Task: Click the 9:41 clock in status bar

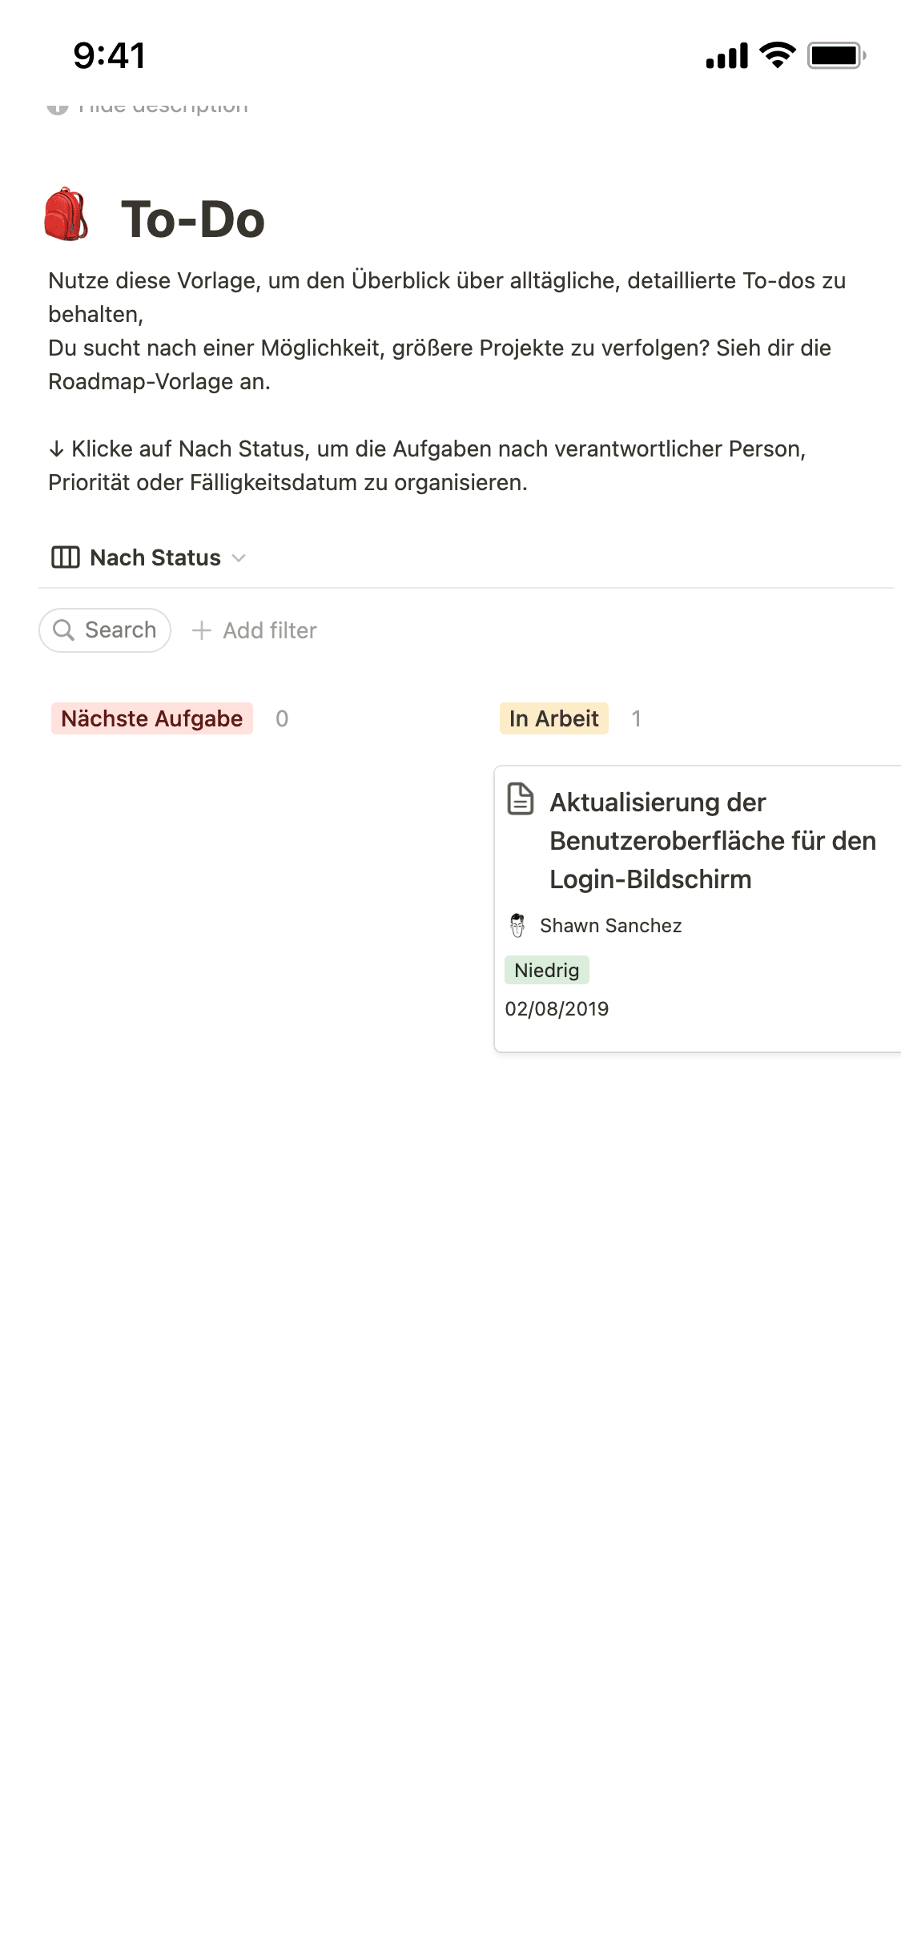Action: 110,55
